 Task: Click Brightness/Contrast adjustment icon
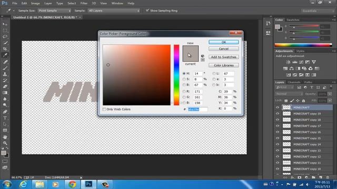288,62
